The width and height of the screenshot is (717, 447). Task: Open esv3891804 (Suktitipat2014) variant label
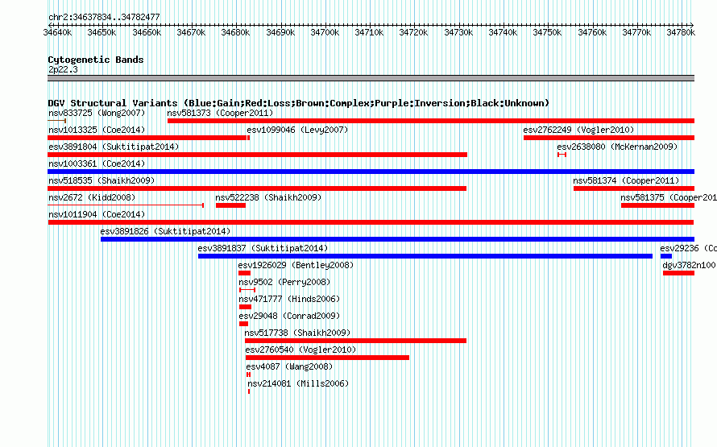click(x=114, y=147)
